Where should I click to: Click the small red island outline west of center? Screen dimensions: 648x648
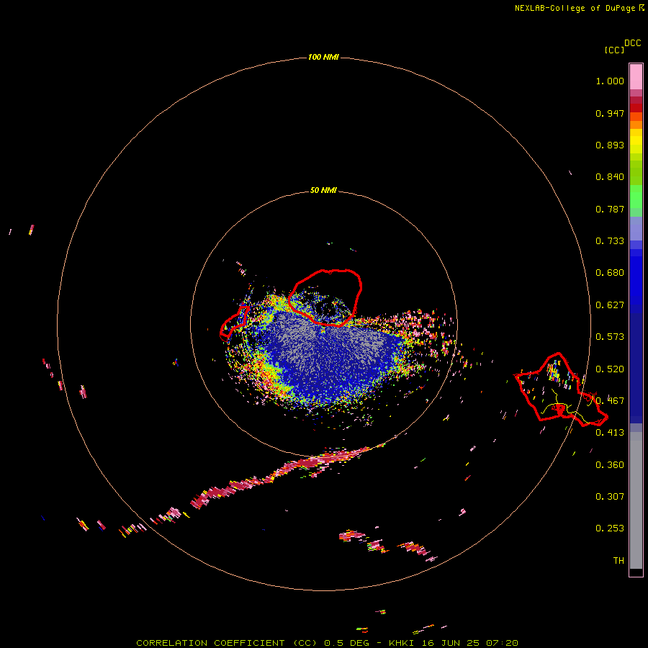coord(234,322)
